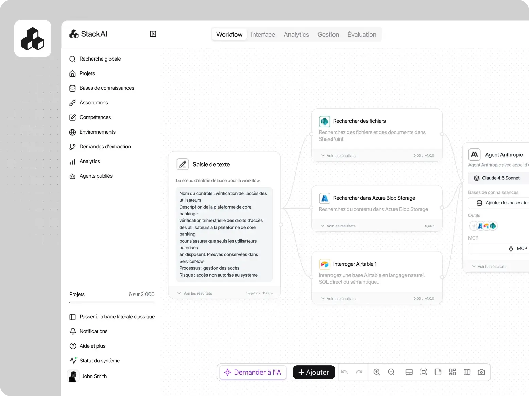Click the "59 jetons" token count
The width and height of the screenshot is (529, 396).
tap(253, 293)
